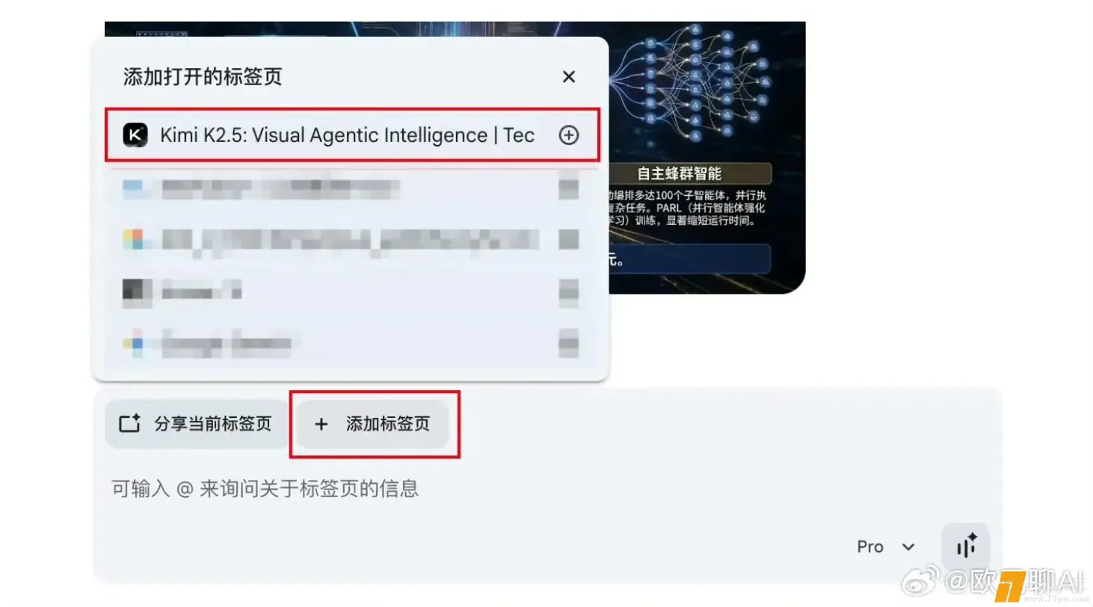1093x607 pixels.
Task: Click the 分享当前标签页 button
Action: click(x=197, y=424)
